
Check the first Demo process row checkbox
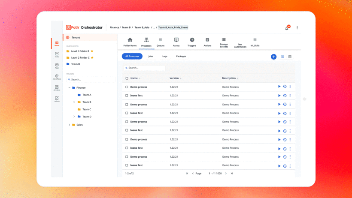(127, 87)
